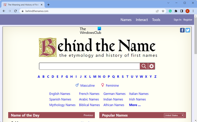Click the masculine gender symbol icon
This screenshot has width=197, height=122.
point(77,85)
